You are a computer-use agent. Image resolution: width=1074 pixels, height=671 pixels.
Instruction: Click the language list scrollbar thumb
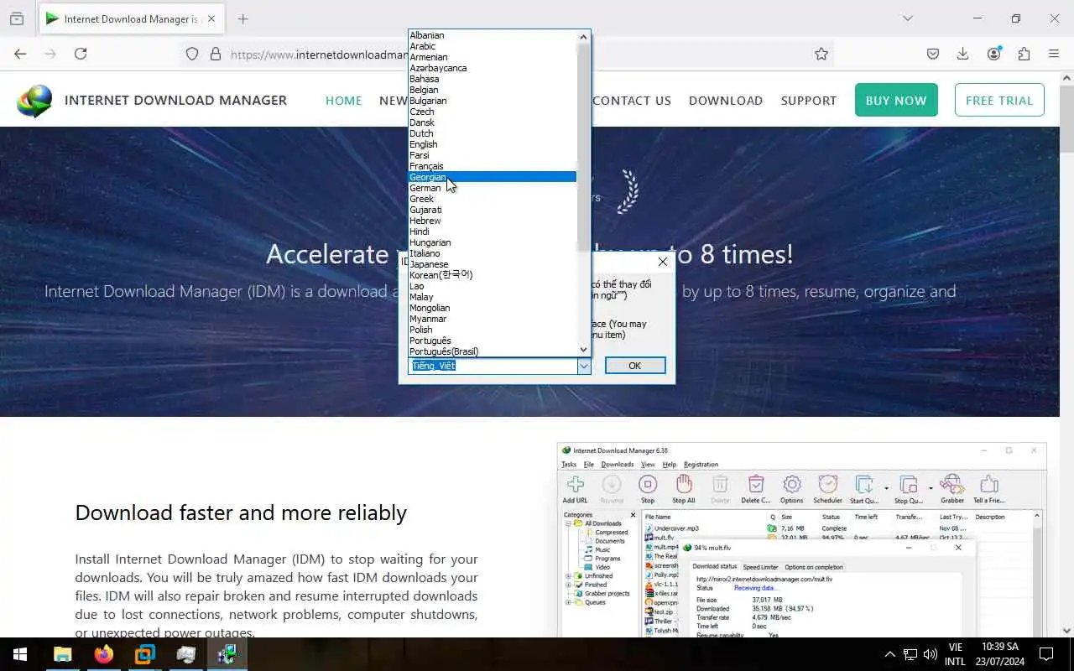click(584, 147)
